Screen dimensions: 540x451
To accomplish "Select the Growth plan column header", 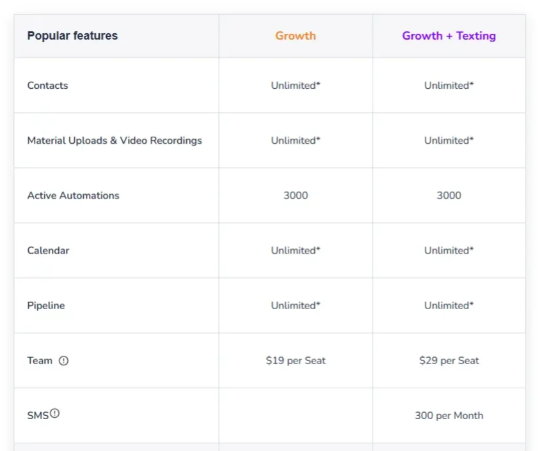I will [296, 36].
